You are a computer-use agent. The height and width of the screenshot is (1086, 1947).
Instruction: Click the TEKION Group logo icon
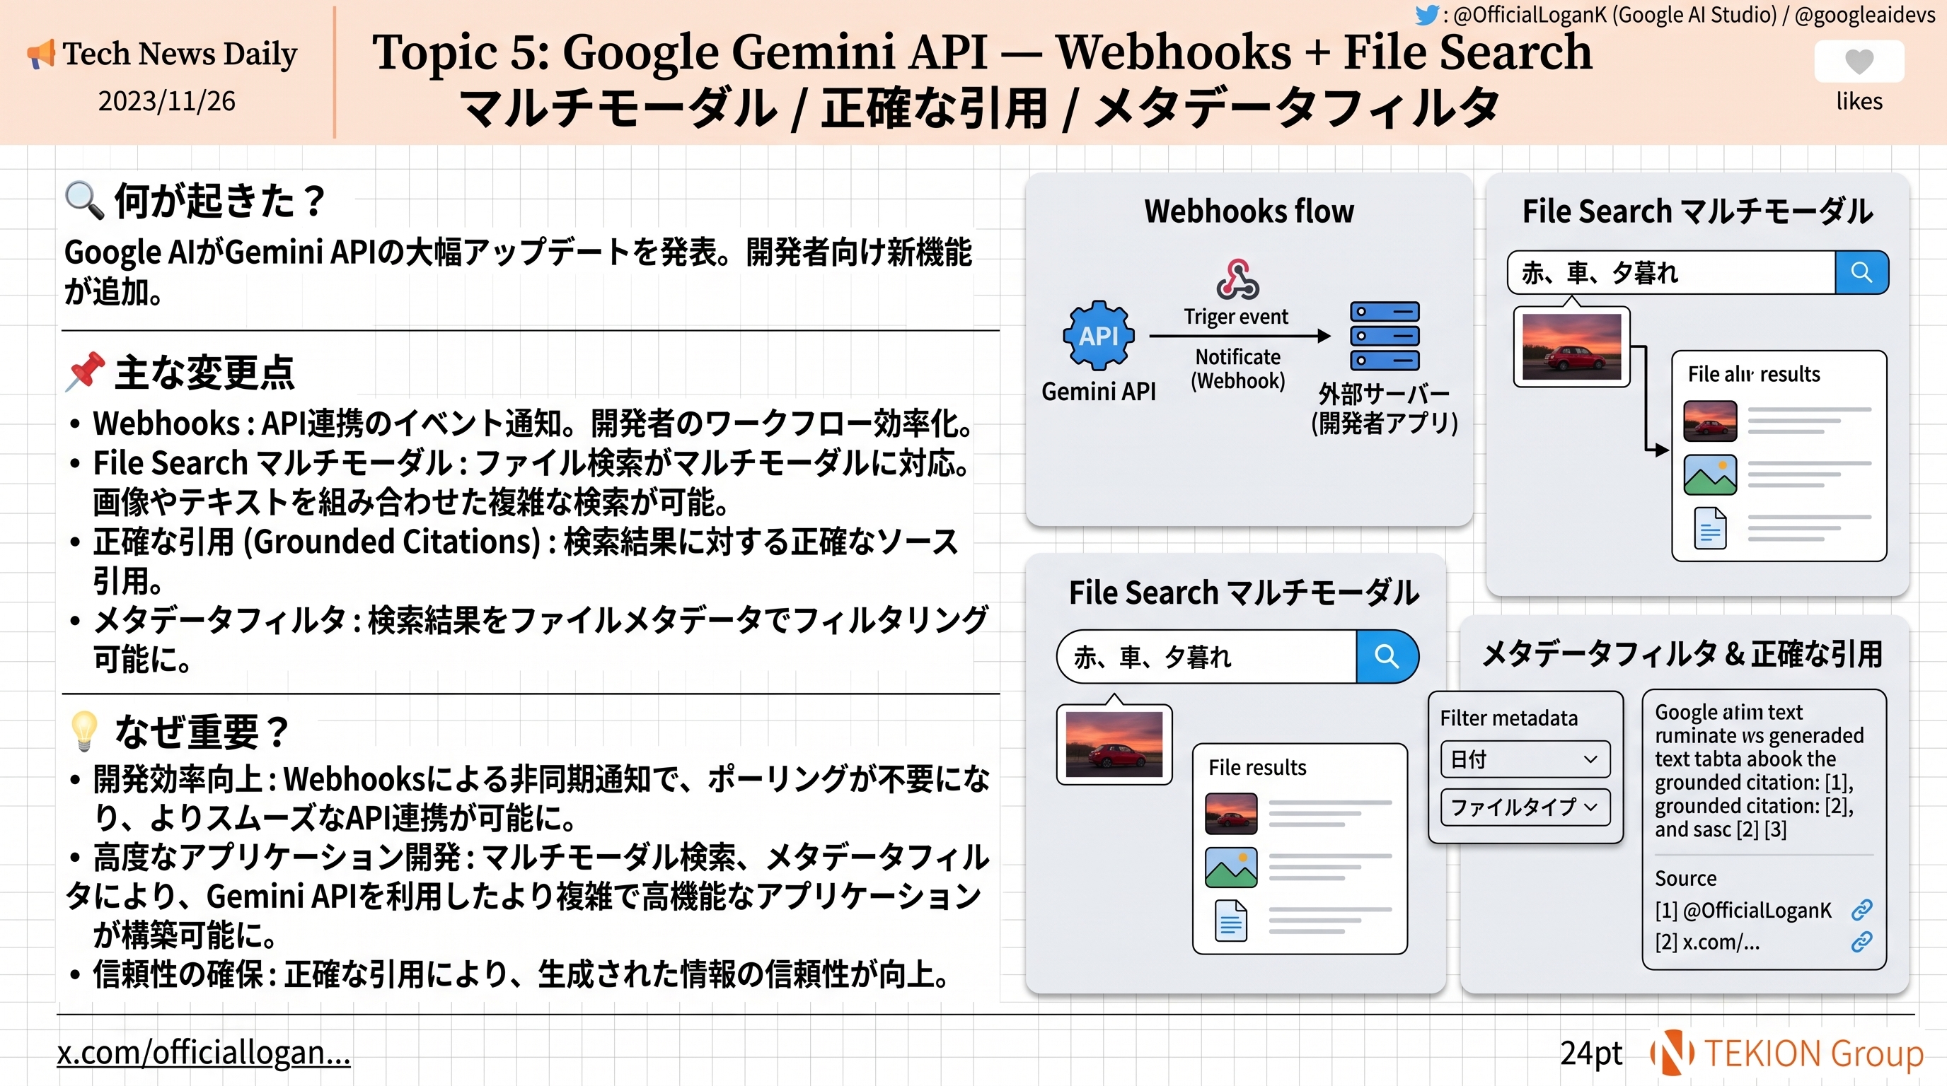[1671, 1052]
